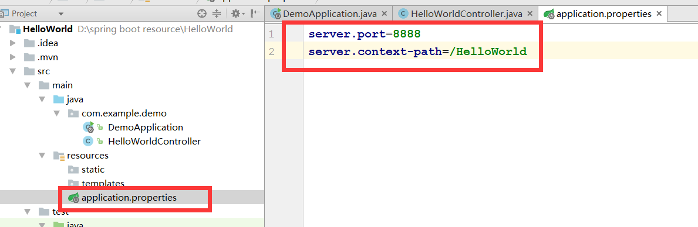The image size is (698, 227).
Task: Close the application.properties tab
Action: (659, 14)
